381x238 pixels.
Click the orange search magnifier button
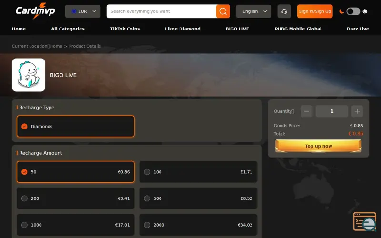pyautogui.click(x=223, y=11)
